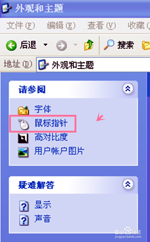Open the 文件(F) menu
The image size is (150, 242).
(x=21, y=26)
